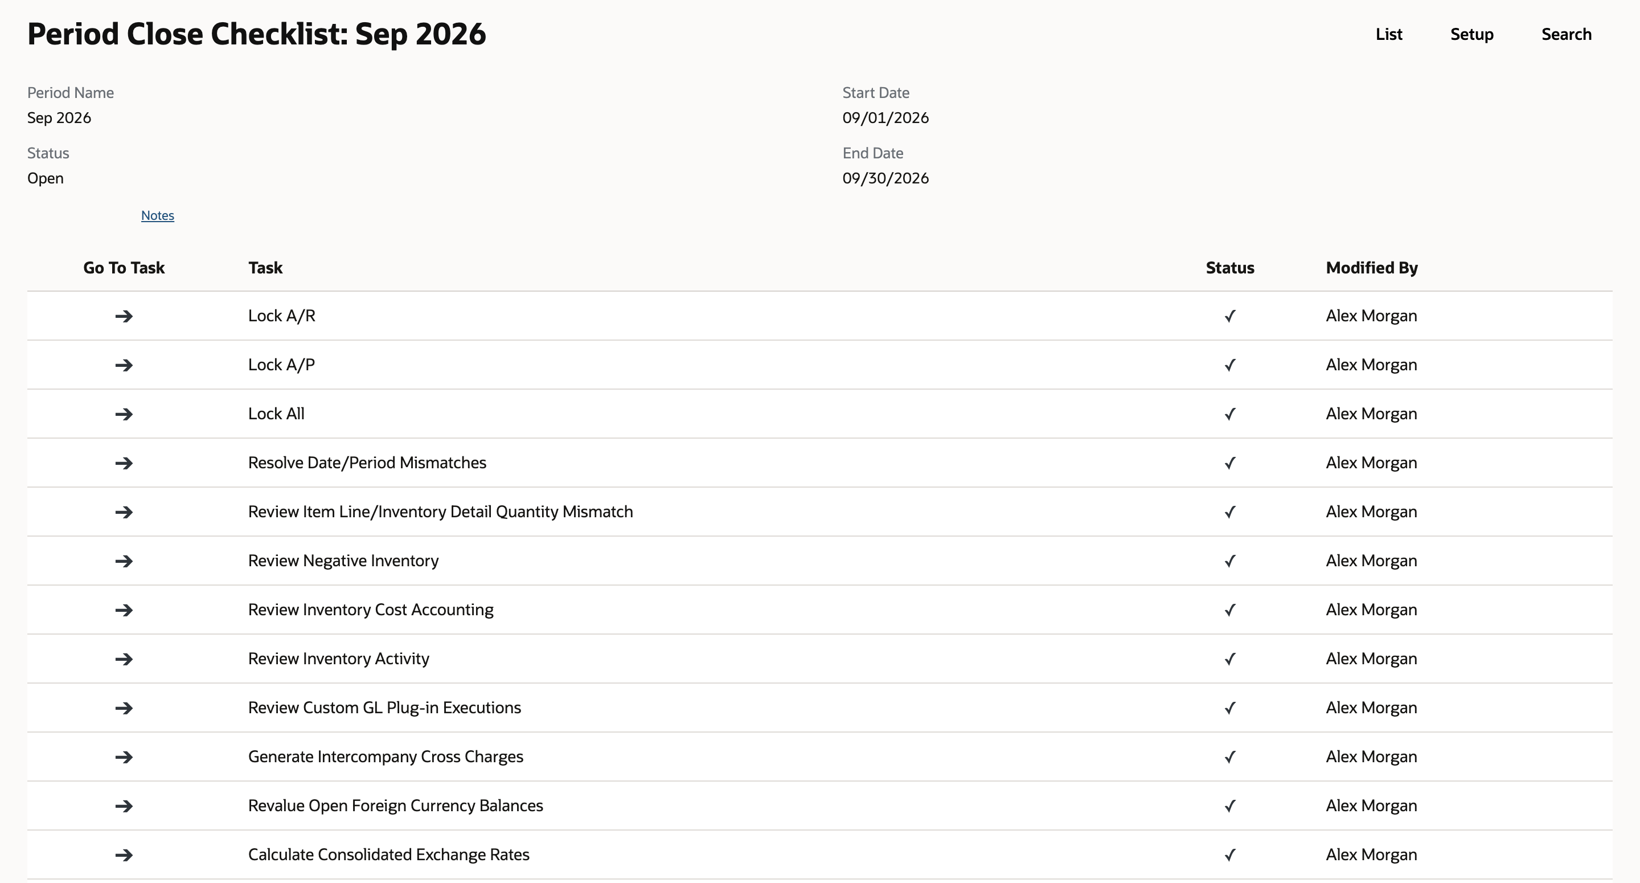Click the Period Close Checklist: Sep 2026 heading
This screenshot has width=1640, height=883.
coord(257,34)
